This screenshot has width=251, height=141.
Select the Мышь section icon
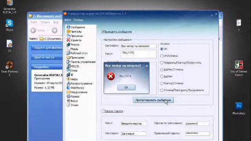[x=68, y=49]
